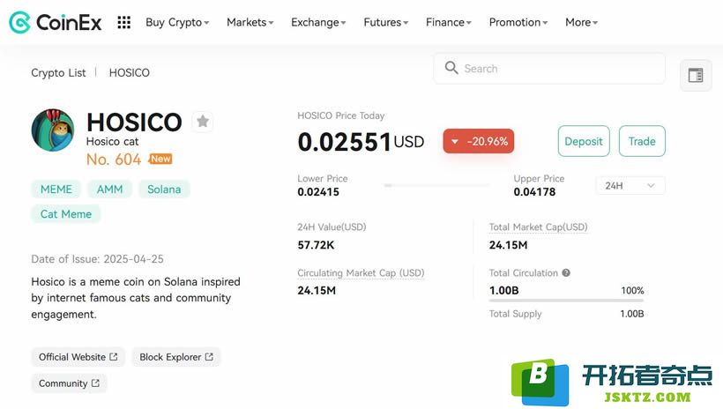This screenshot has width=723, height=409.
Task: Open the 24H timeframe dropdown
Action: pos(630,185)
